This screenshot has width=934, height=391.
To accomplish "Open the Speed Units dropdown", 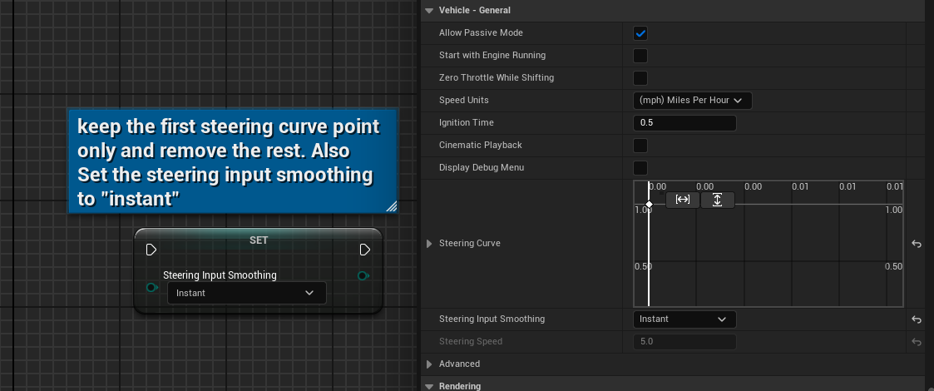I will 692,100.
